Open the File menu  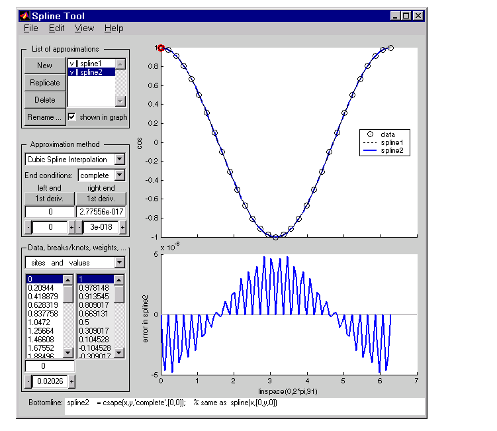(x=30, y=28)
